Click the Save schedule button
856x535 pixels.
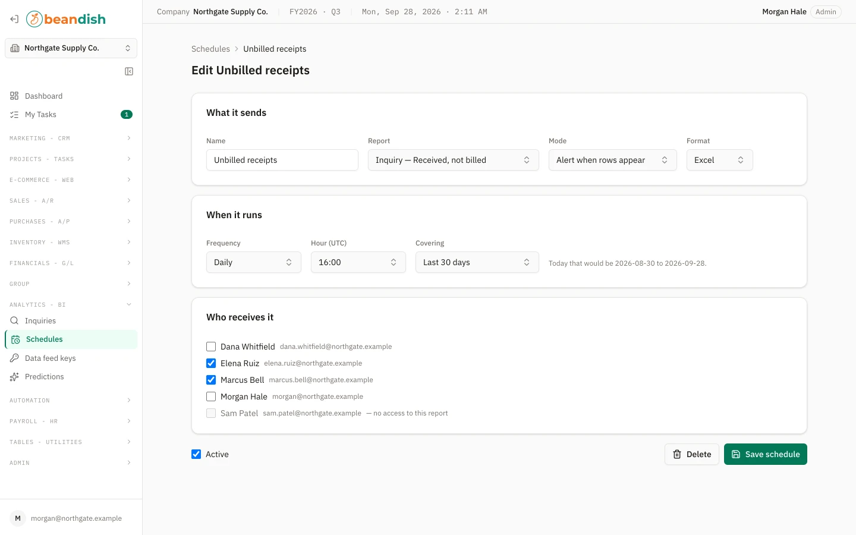click(766, 454)
